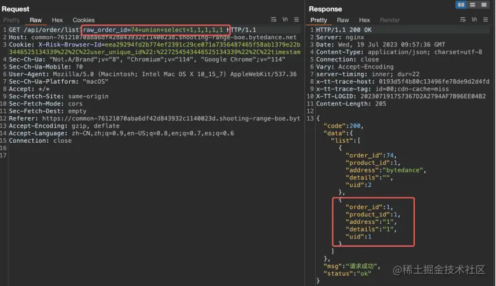The height and width of the screenshot is (286, 496).
Task: Click the Accept: */* header
Action: point(29,89)
